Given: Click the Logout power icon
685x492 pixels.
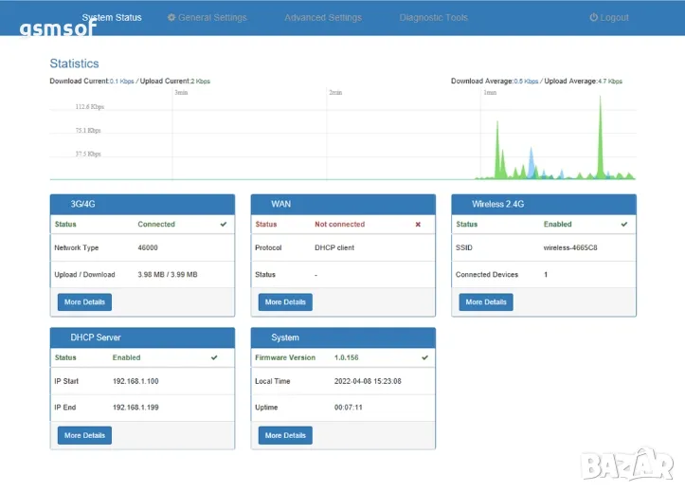Looking at the screenshot, I should point(594,17).
